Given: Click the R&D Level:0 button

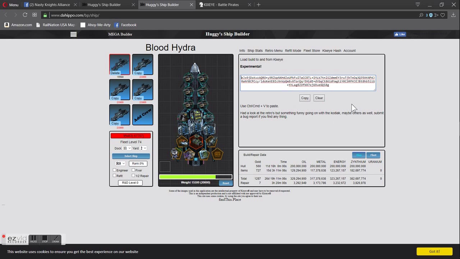Looking at the screenshot, I should pyautogui.click(x=130, y=183).
